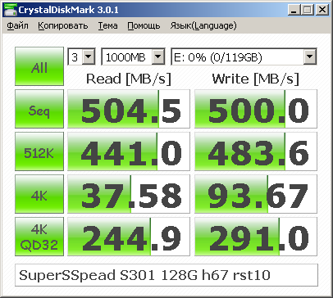This screenshot has width=333, height=298.
Task: Expand the 1000MB test size dropdown
Action: pyautogui.click(x=157, y=56)
